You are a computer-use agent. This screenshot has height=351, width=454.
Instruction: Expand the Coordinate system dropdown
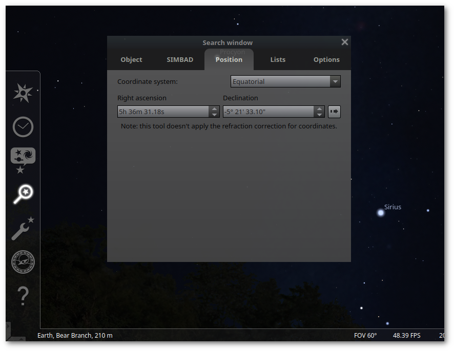285,81
